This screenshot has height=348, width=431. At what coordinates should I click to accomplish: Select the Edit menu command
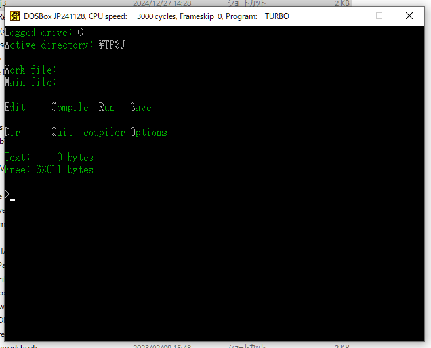click(15, 107)
